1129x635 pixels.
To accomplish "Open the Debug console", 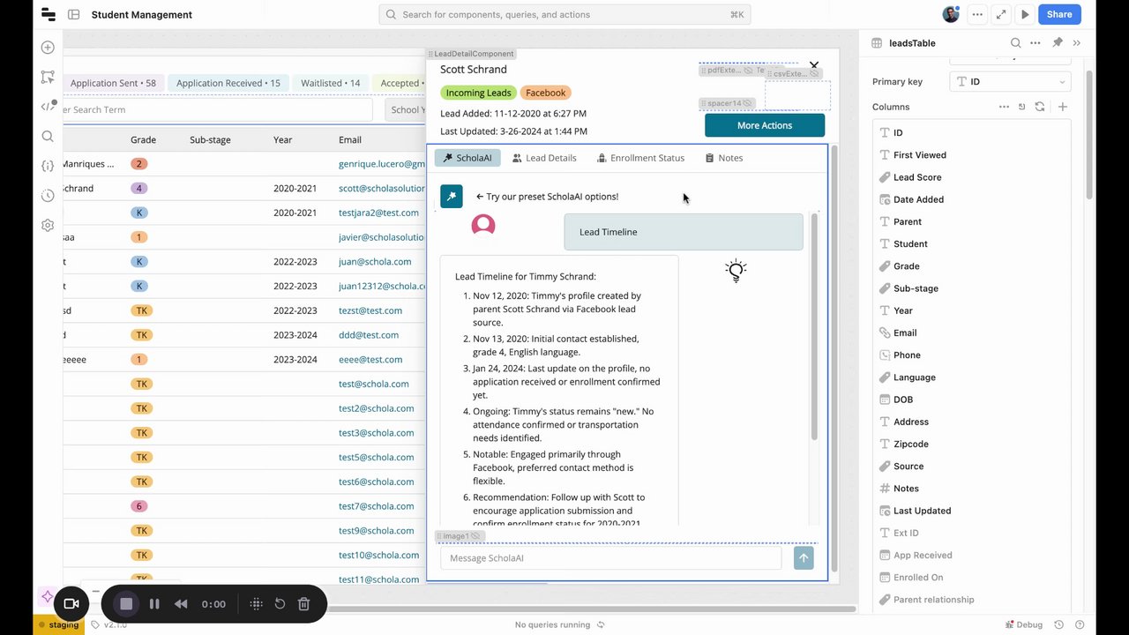I will coord(1023,624).
